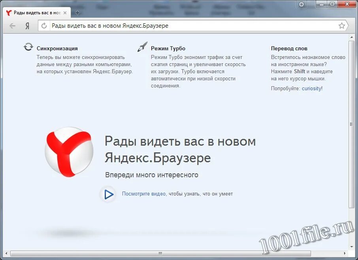The width and height of the screenshot is (358, 260).
Task: Click the scroll right arrow
Action: 345,253
